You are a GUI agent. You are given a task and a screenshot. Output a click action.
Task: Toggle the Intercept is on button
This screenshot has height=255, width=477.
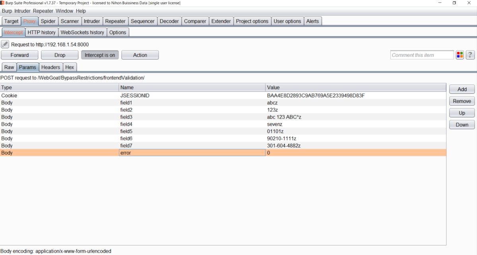pyautogui.click(x=100, y=55)
